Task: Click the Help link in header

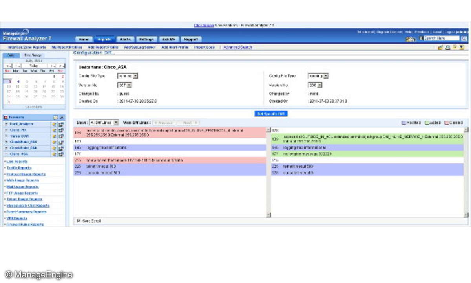Action: tap(408, 32)
